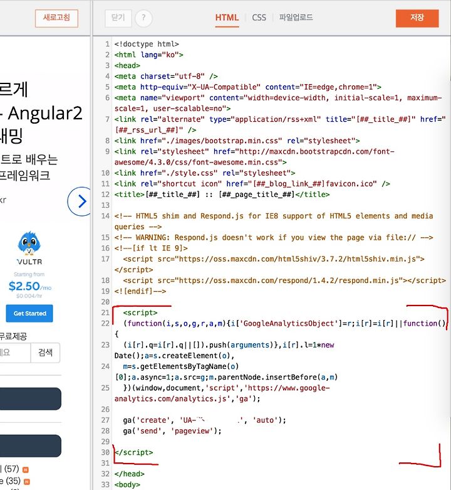Switch to the HTML tab
451x490 pixels.
(227, 18)
